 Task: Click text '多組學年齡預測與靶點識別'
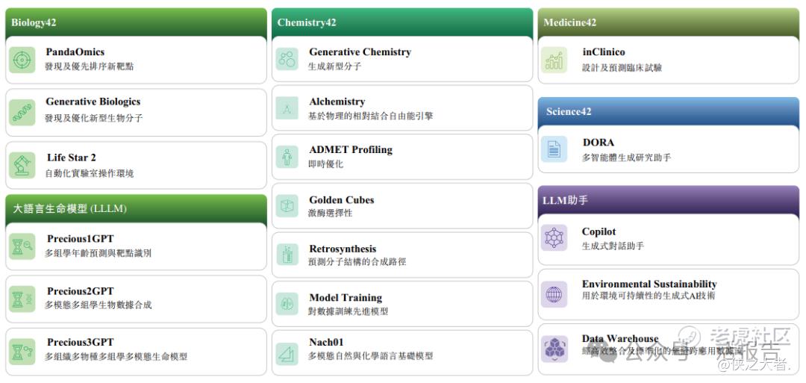pyautogui.click(x=99, y=253)
